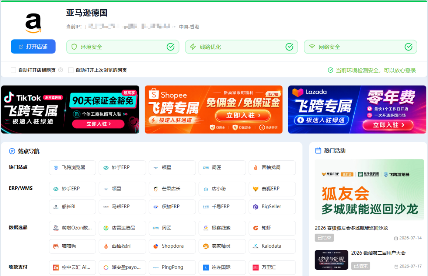Open 飞跨浏览器 site link
The width and height of the screenshot is (428, 276).
coord(72,167)
